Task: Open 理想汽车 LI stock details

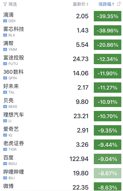Action: (x=61, y=116)
